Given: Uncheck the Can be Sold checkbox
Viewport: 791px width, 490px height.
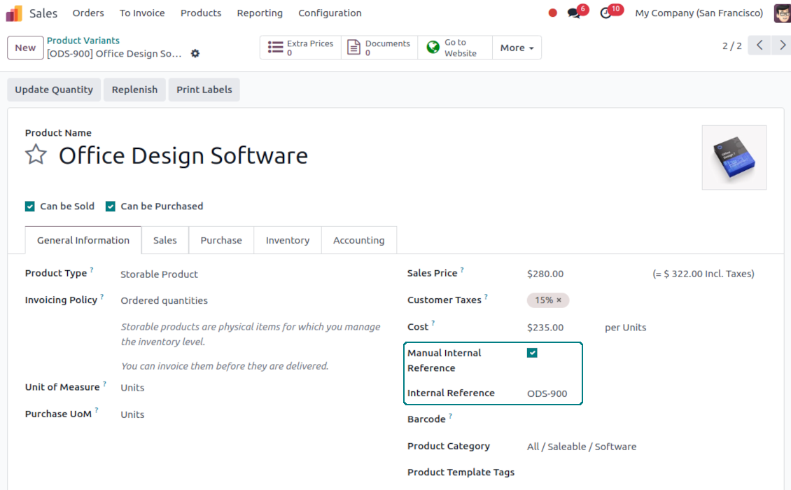Looking at the screenshot, I should tap(30, 206).
